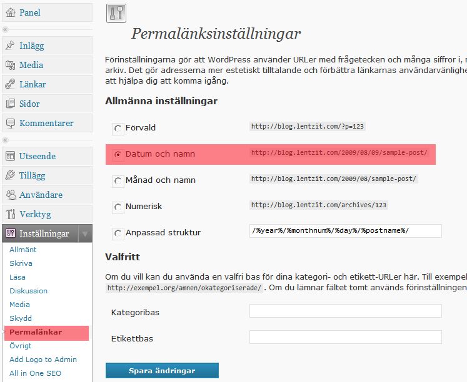Collapse the Inställningar menu arrow
Viewport: 467px width, 382px height.
coord(85,234)
